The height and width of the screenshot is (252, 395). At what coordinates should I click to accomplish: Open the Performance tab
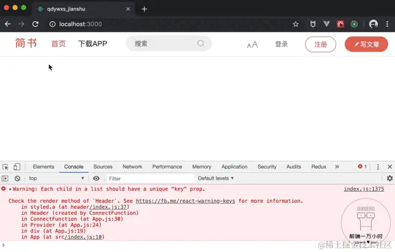[x=167, y=167]
